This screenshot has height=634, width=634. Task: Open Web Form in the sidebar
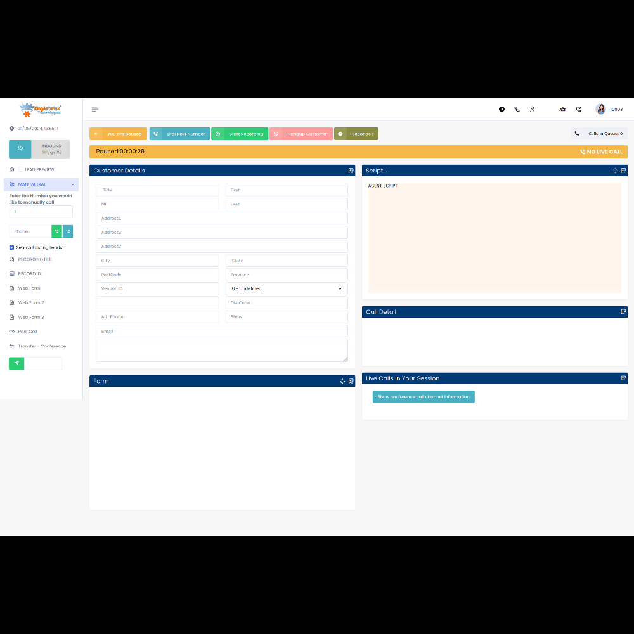29,288
